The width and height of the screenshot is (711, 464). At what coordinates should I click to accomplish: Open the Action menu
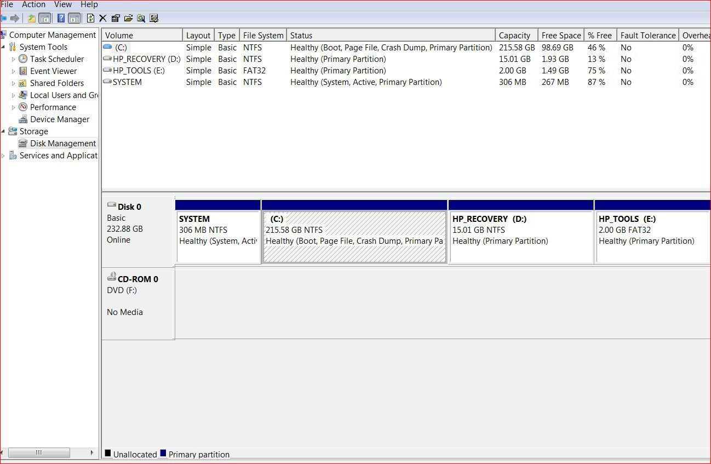click(x=33, y=4)
